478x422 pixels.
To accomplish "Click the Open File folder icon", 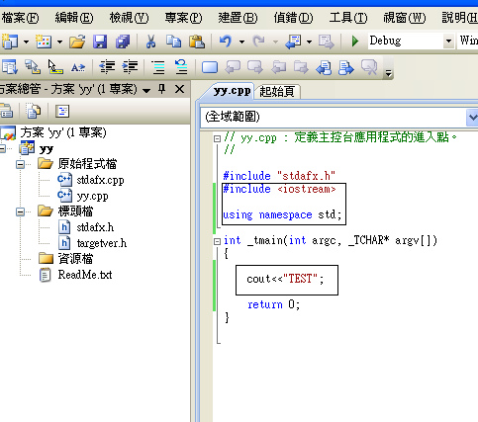I will (77, 42).
